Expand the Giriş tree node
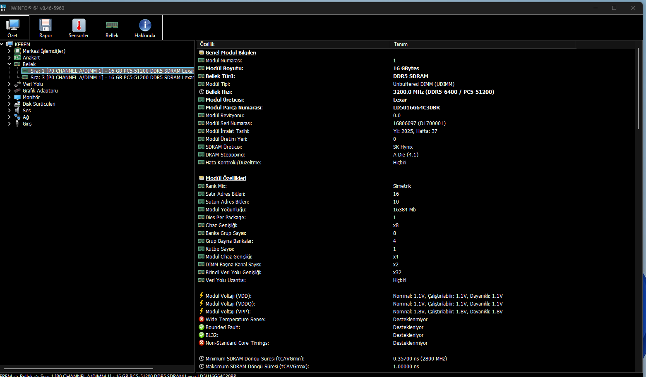Screen dimensions: 646x377 point(9,123)
